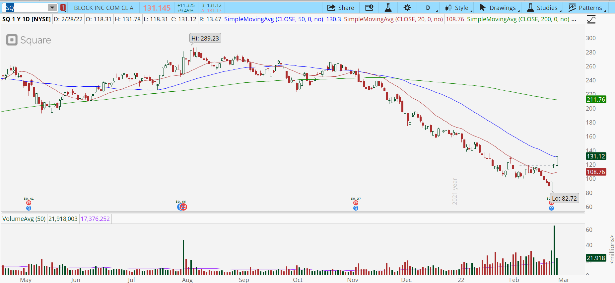Viewport: 615px width, 283px height.
Task: Open the Patterns menu
Action: 586,8
